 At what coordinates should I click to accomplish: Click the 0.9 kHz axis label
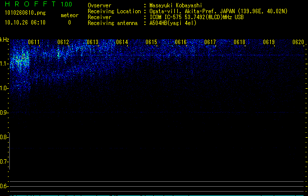4,113
